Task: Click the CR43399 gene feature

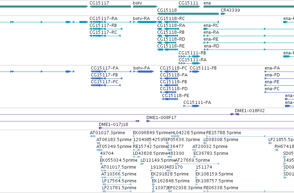Action: click(223, 14)
